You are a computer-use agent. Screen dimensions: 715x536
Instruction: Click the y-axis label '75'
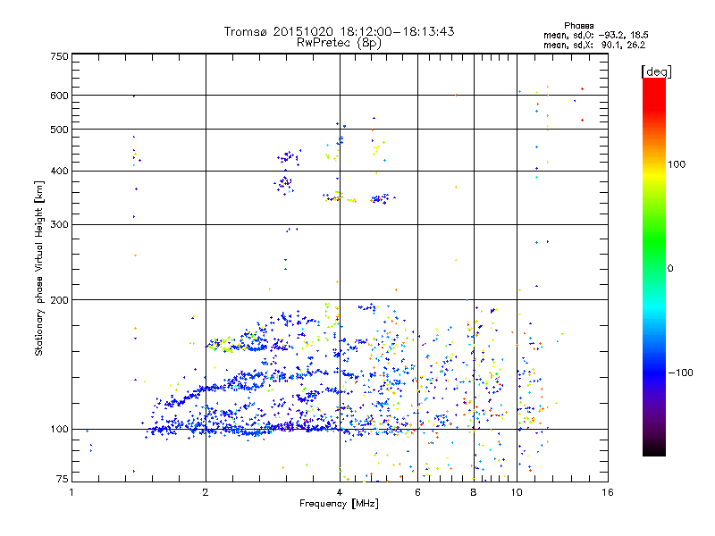pos(63,479)
